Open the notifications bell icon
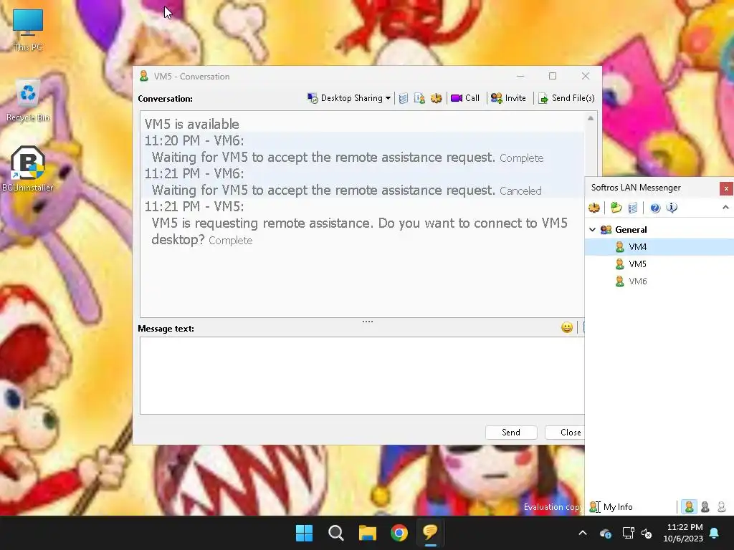734x550 pixels. point(715,533)
